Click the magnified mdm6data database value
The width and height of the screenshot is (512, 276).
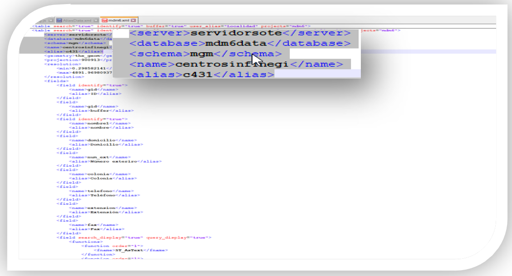pyautogui.click(x=235, y=44)
